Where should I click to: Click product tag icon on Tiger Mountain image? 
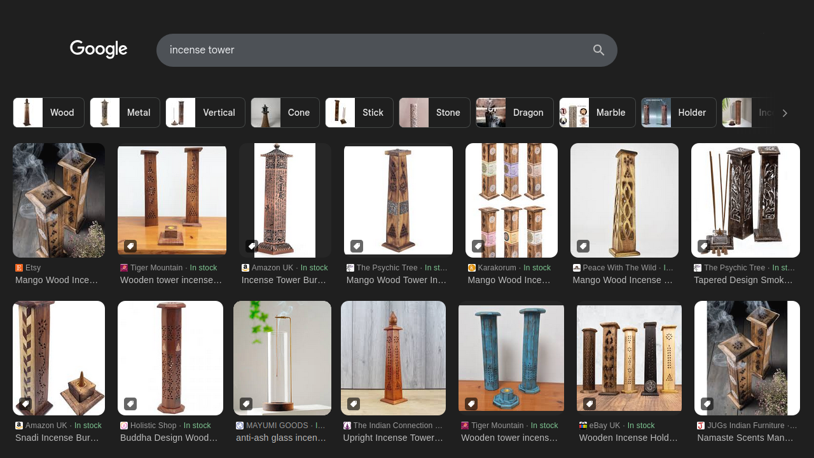pyautogui.click(x=130, y=246)
